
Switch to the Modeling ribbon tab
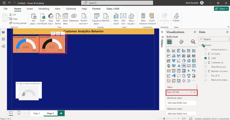click(44, 9)
